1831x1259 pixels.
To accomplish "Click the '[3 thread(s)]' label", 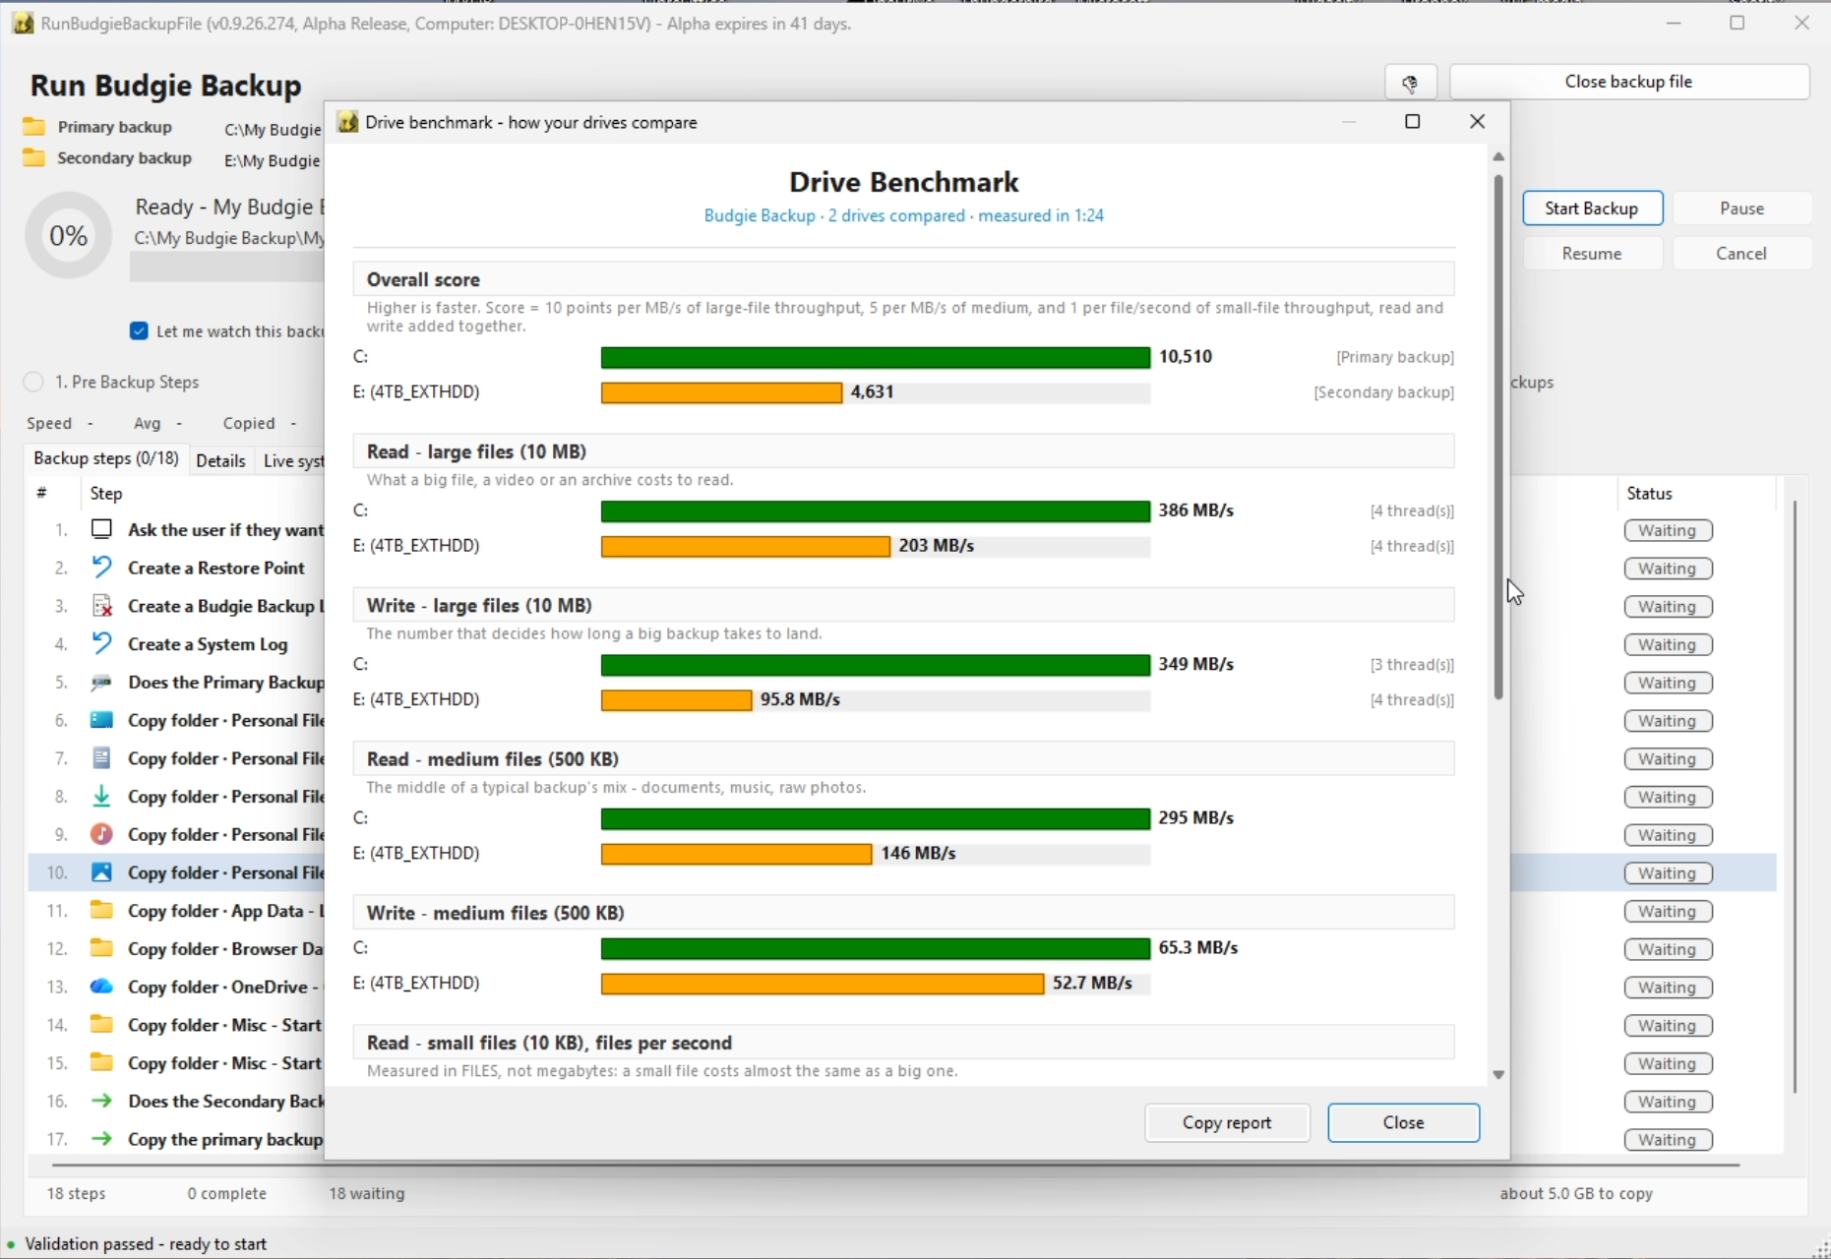I will click(x=1412, y=665).
